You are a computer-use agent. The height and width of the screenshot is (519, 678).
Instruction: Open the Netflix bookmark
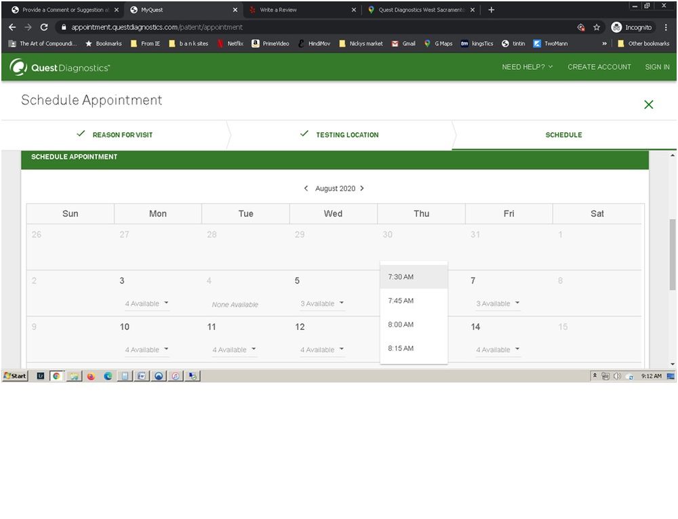231,43
